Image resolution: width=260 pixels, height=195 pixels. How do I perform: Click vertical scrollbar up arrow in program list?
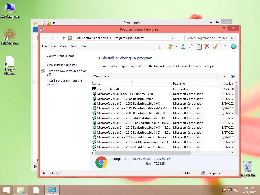pos(237,83)
